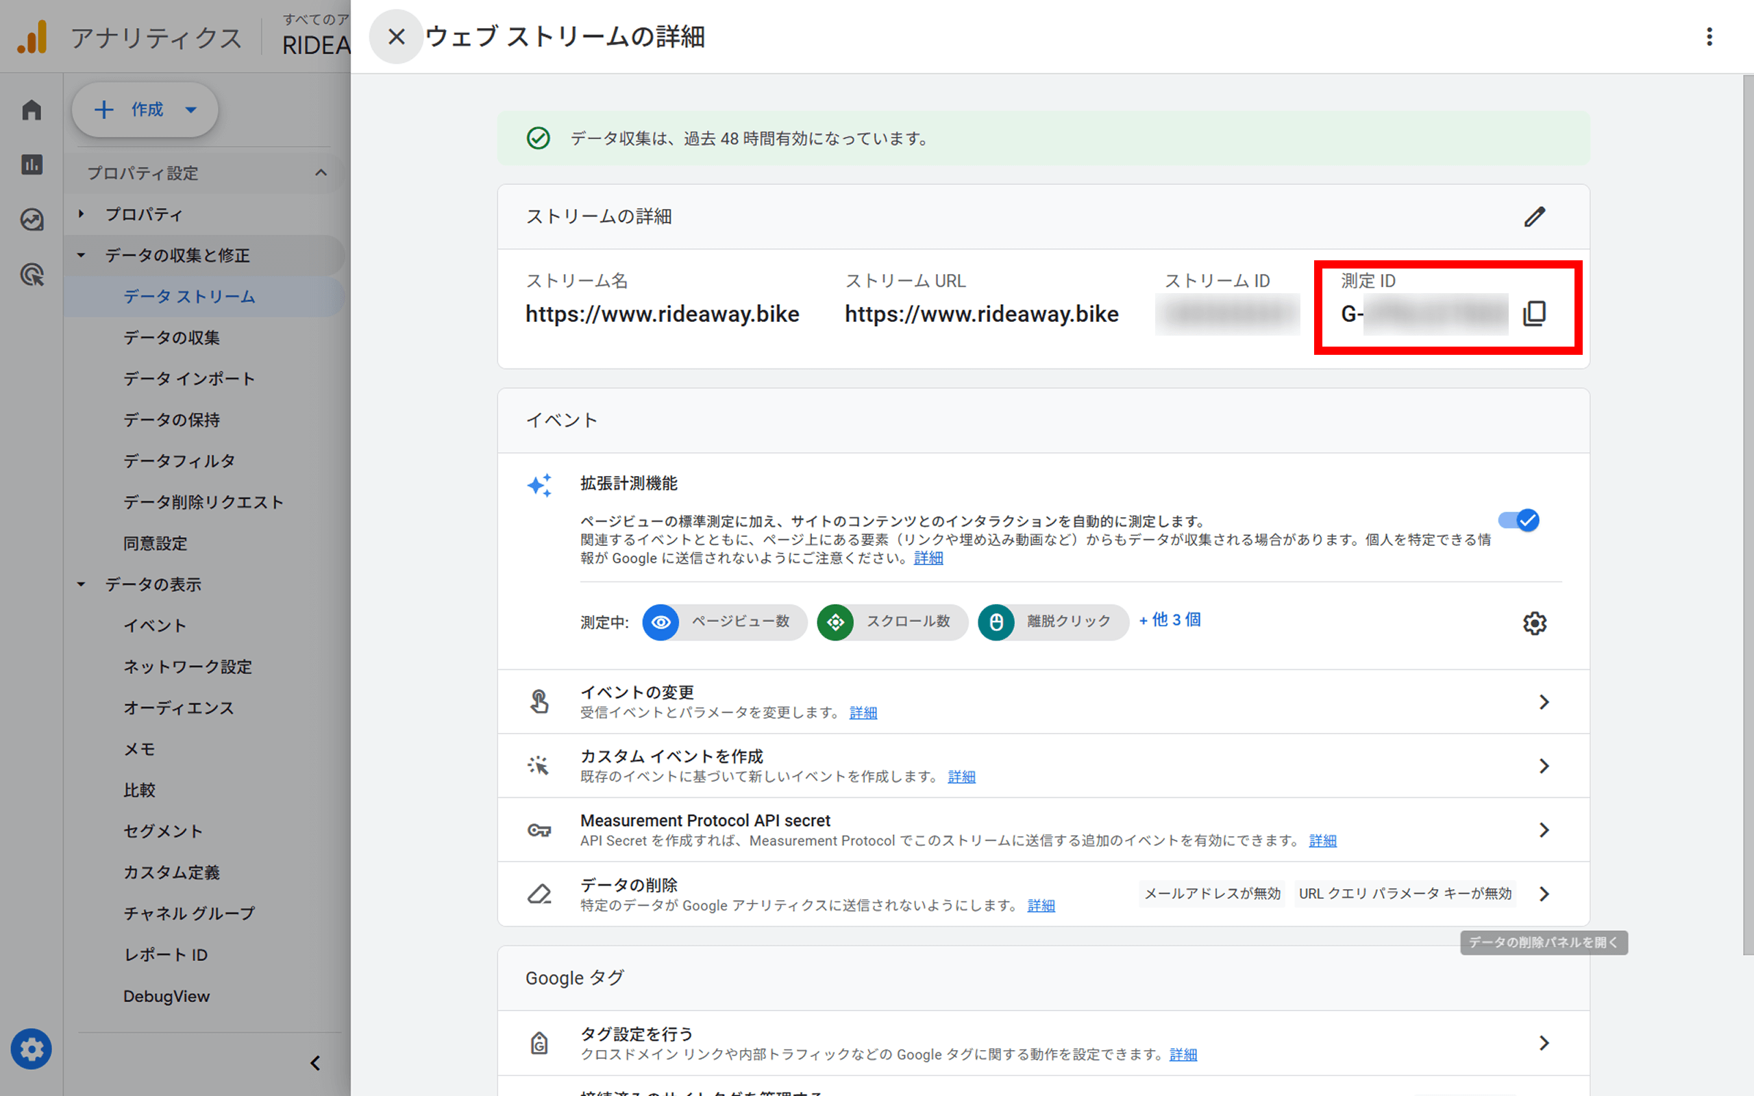Collapse the データの表示 section

(x=79, y=584)
